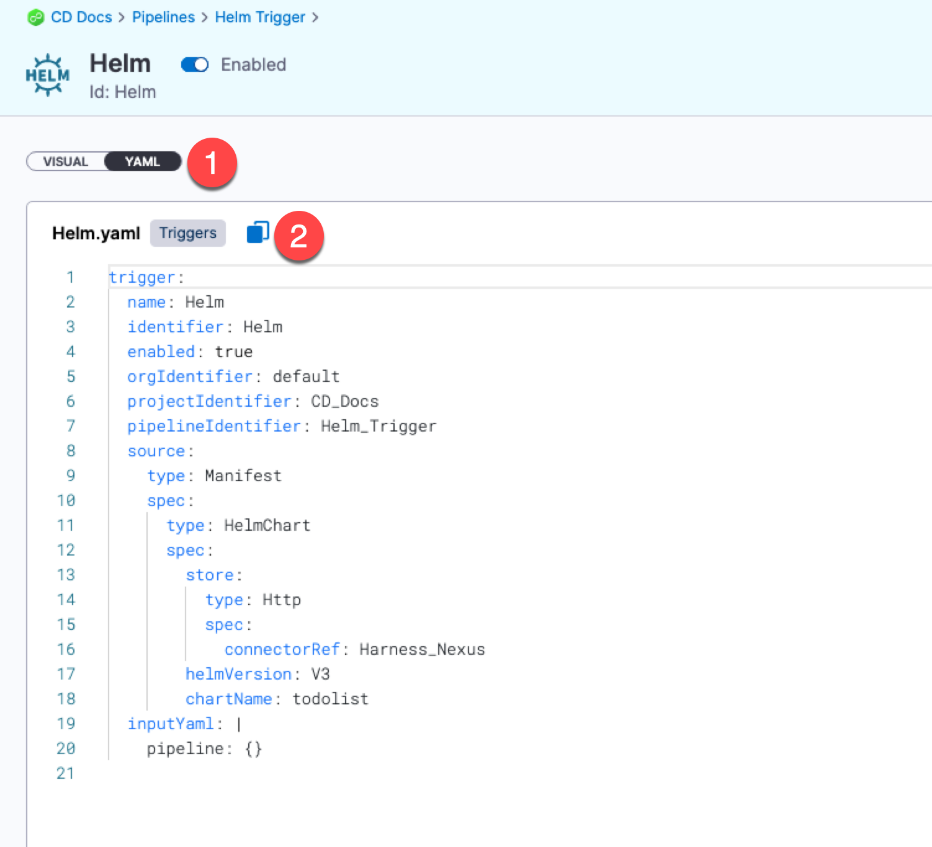Click the red step 1 marker
932x847 pixels.
tap(212, 164)
